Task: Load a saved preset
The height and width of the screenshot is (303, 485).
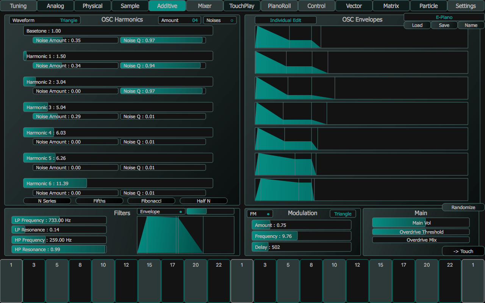Action: pyautogui.click(x=417, y=25)
